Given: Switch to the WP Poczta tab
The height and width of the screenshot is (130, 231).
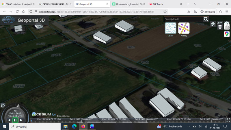Looking at the screenshot, I should pyautogui.click(x=162, y=4).
